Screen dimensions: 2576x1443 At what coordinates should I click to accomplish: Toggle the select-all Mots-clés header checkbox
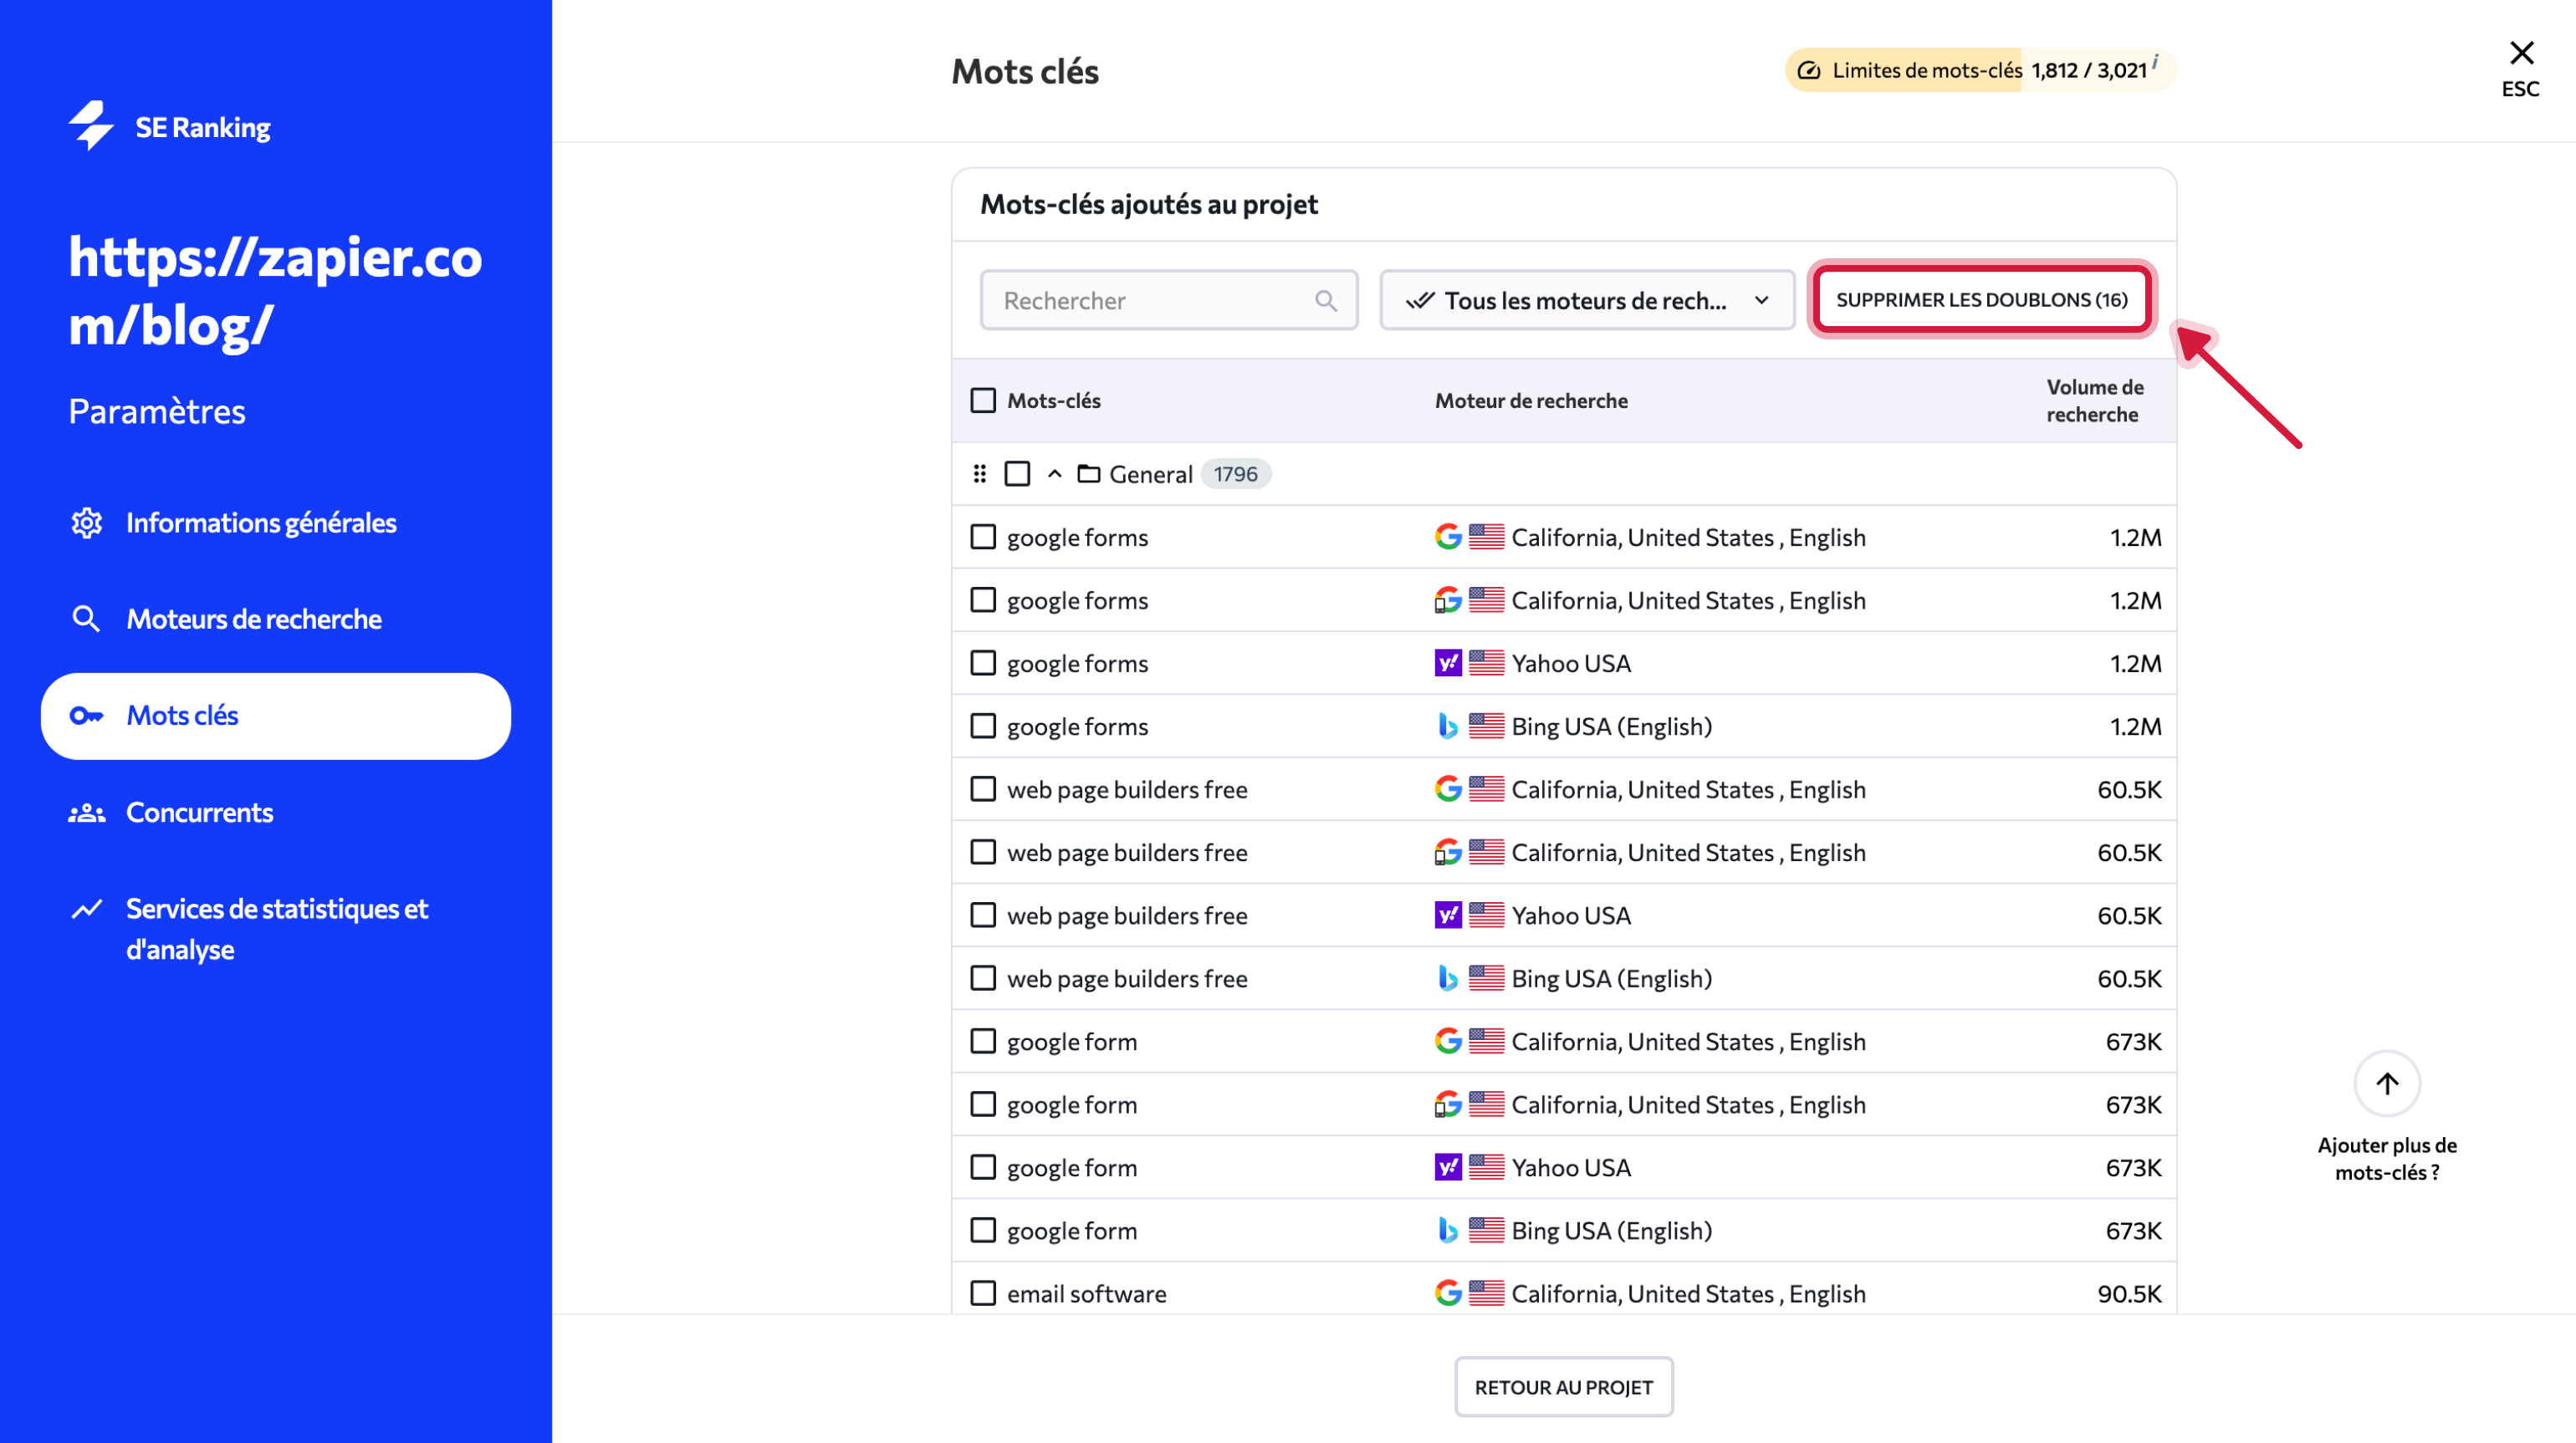[x=983, y=400]
